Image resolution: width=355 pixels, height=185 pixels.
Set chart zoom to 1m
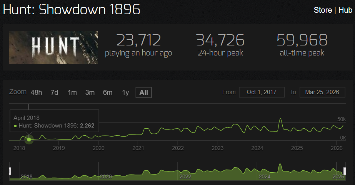[x=72, y=92]
